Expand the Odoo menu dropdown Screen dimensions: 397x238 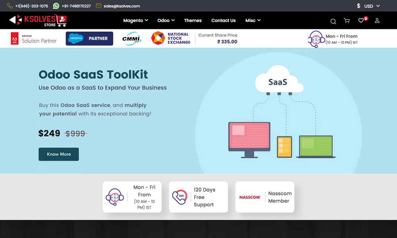(x=166, y=20)
